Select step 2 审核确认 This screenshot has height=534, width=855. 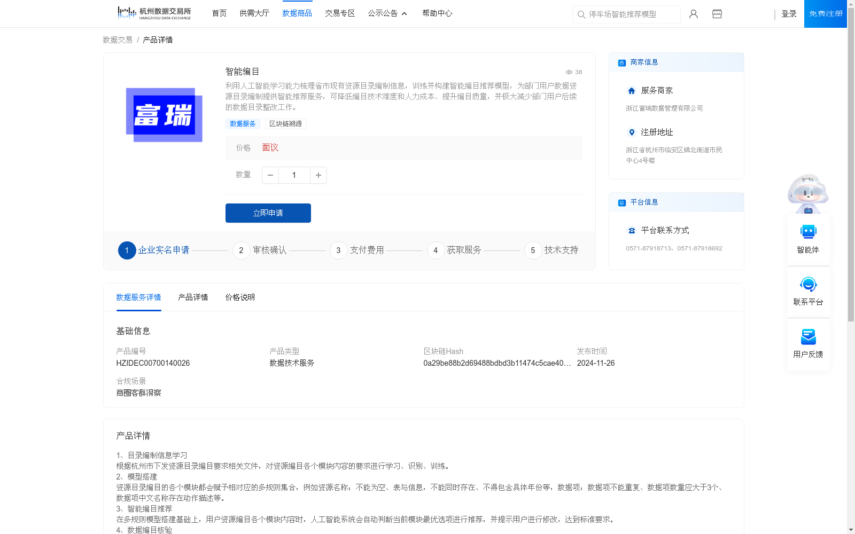260,250
